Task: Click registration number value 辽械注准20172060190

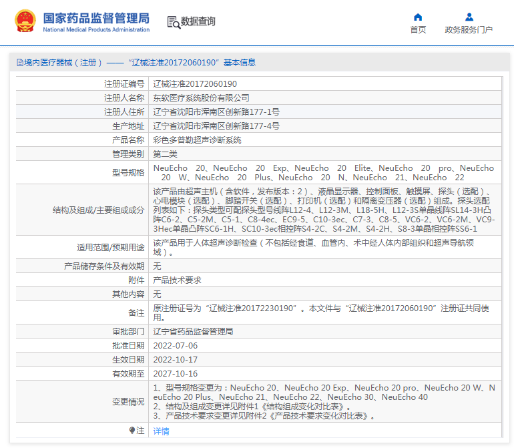Action: click(x=195, y=84)
